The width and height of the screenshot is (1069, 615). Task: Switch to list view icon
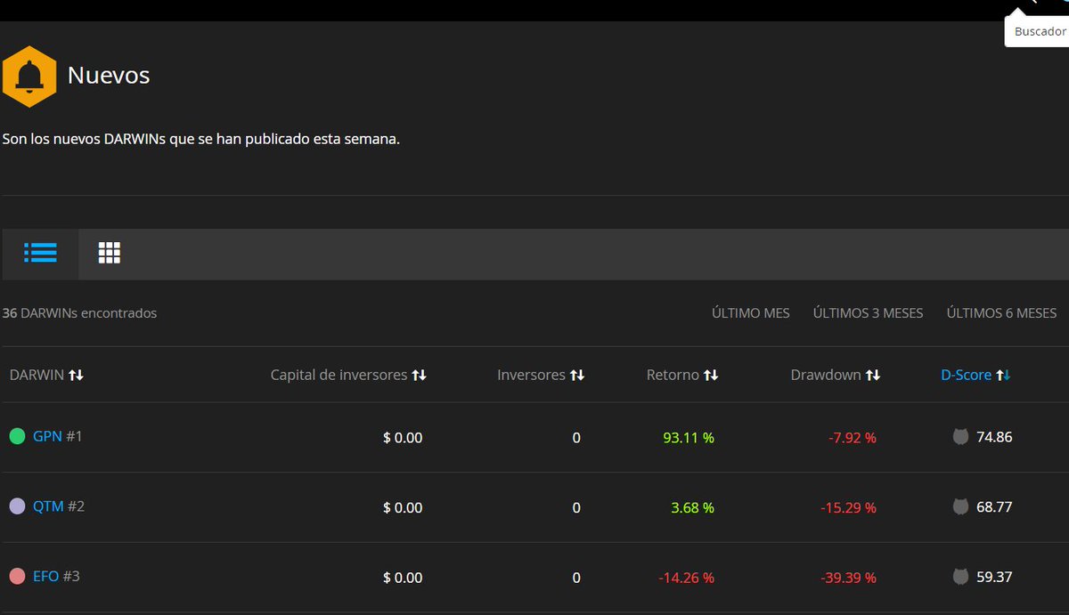point(40,253)
